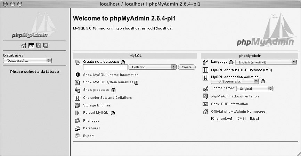Open the Theme Original dropdown
The width and height of the screenshot is (301, 156).
(255, 89)
